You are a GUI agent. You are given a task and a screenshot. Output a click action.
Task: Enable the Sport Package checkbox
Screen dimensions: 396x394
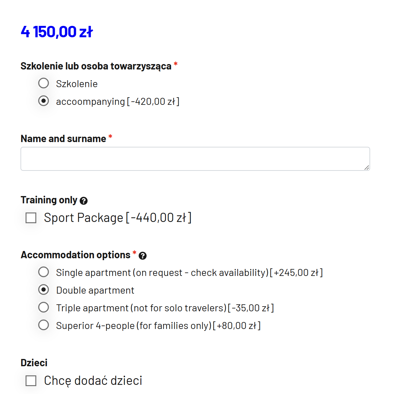[31, 218]
